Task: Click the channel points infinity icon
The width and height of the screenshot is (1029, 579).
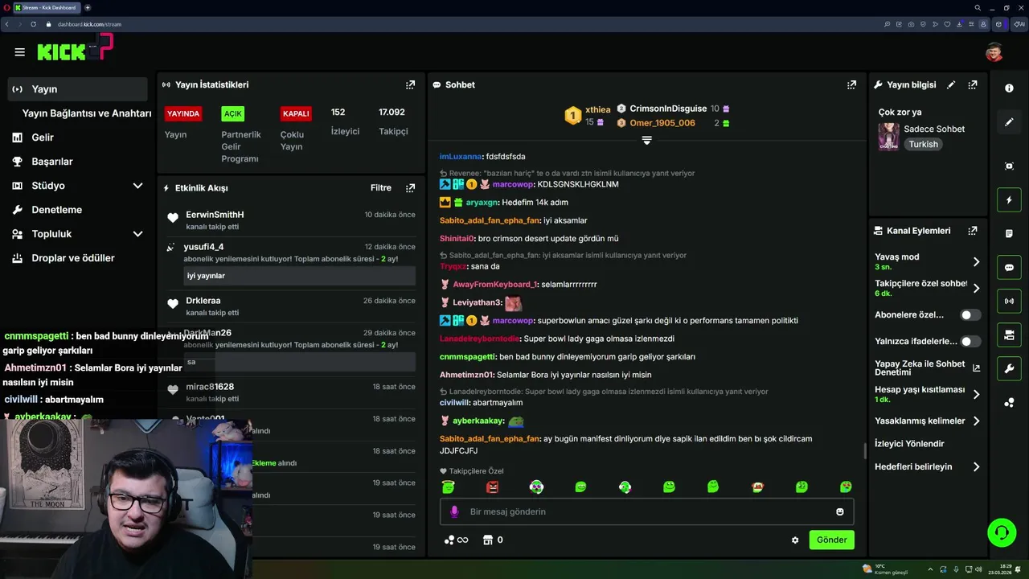Action: pos(456,540)
